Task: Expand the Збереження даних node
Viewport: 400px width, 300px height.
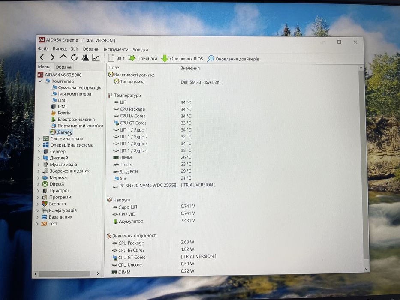Action: 39,171
